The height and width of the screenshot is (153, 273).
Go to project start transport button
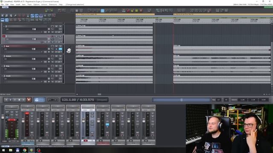pos(6,100)
